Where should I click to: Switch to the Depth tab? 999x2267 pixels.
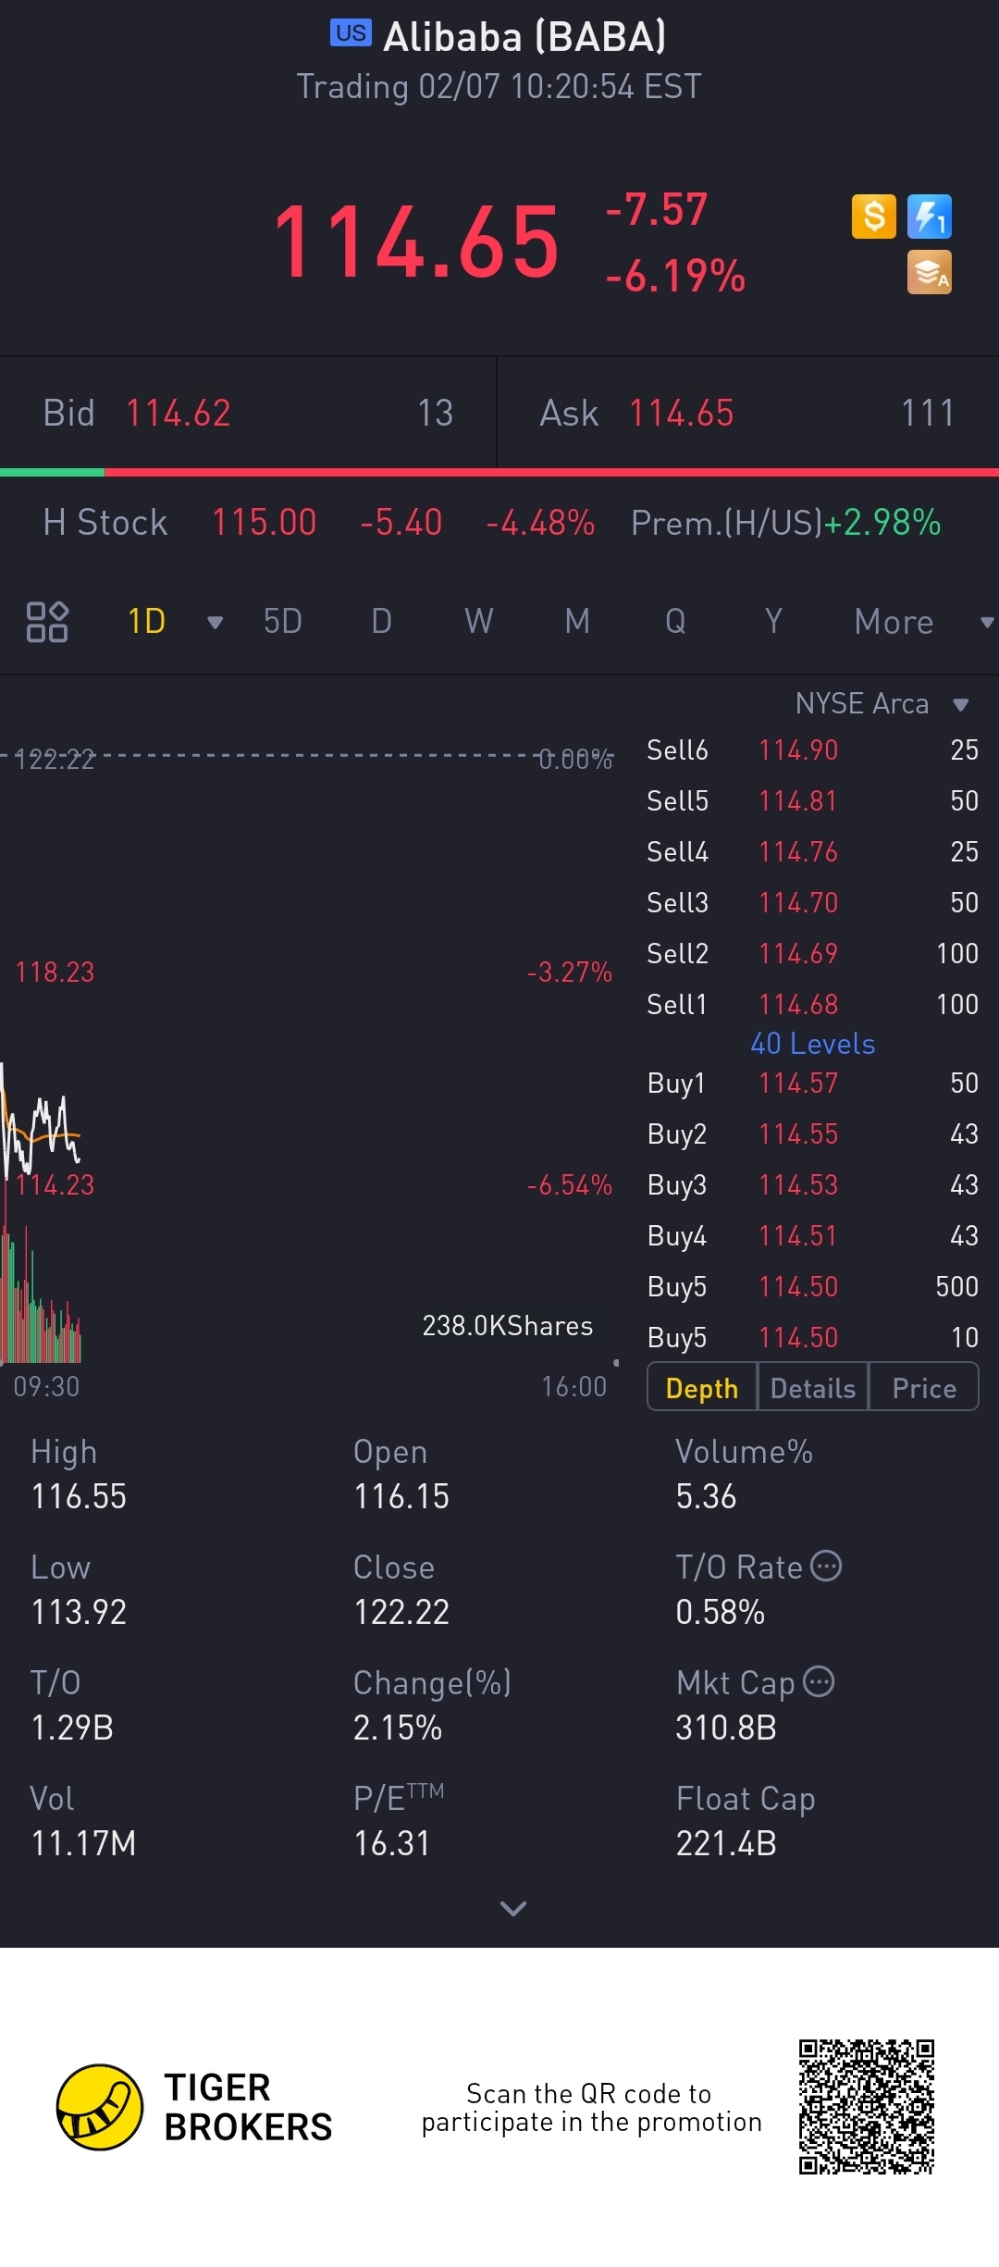click(702, 1388)
